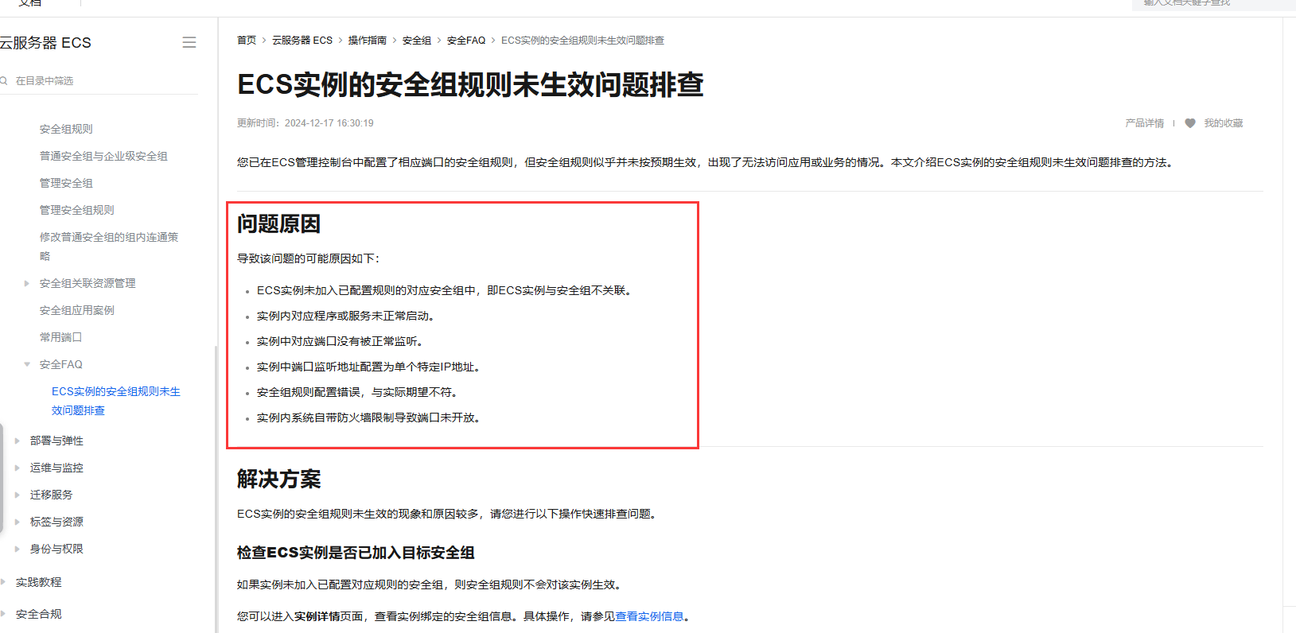Click bullet 安全组规则配置错误，与实际期望不符
Image resolution: width=1296 pixels, height=633 pixels.
tap(357, 392)
